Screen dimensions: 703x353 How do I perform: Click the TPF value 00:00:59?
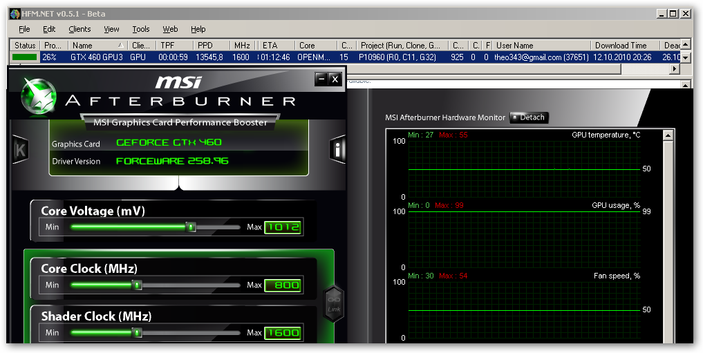tap(173, 57)
